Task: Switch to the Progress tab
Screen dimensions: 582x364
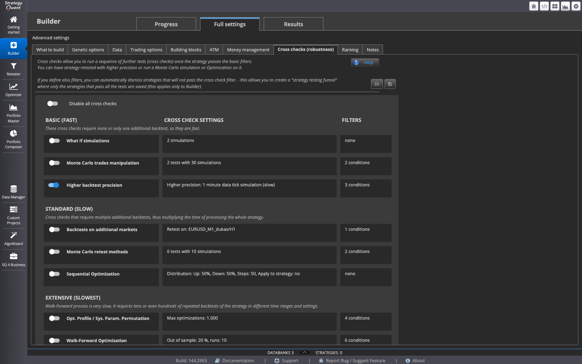Action: click(x=166, y=24)
